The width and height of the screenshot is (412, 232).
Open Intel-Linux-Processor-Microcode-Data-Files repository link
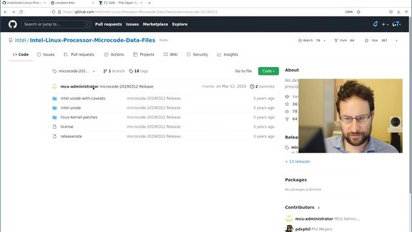[x=93, y=40]
